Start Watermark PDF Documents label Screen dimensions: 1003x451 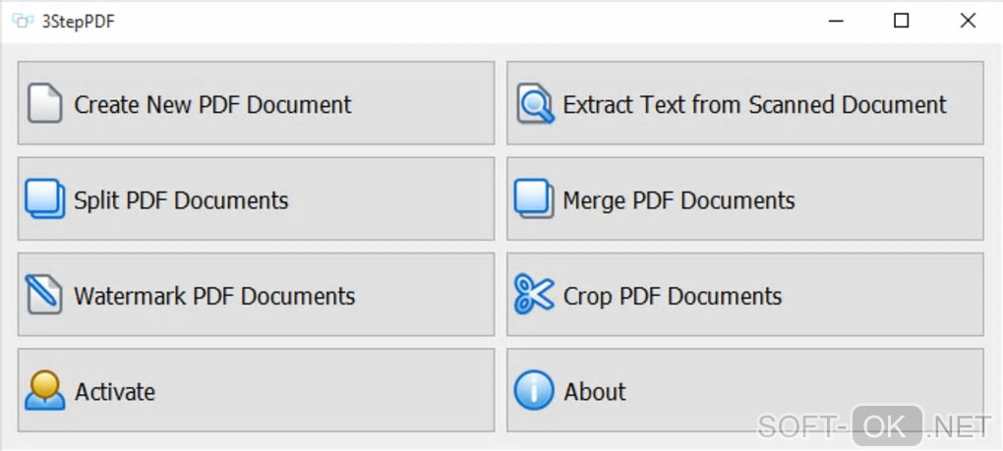tap(214, 296)
